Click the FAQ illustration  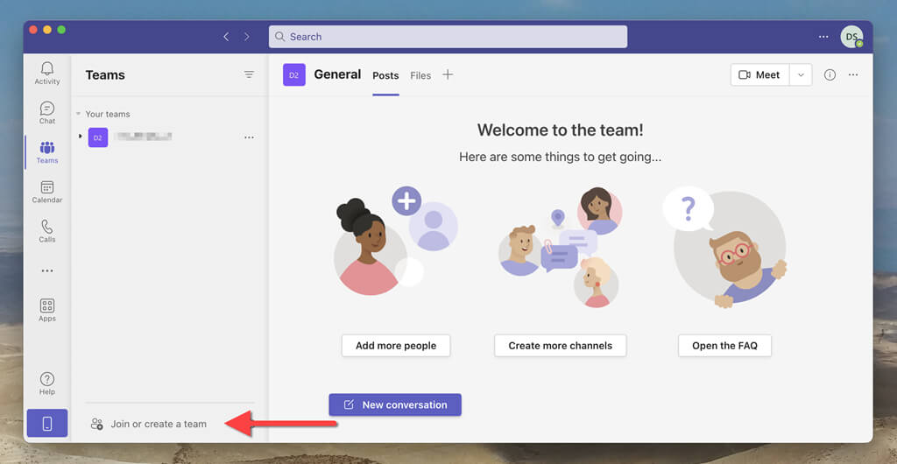tap(724, 249)
